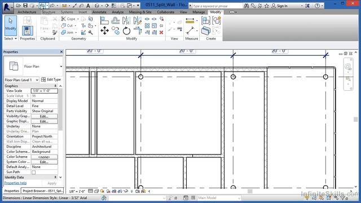
Task: Click Edit button for System Color row
Action: (x=44, y=162)
